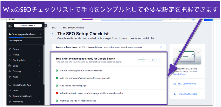Play the SEO Setup Checklist video thumbnail

(x=187, y=56)
